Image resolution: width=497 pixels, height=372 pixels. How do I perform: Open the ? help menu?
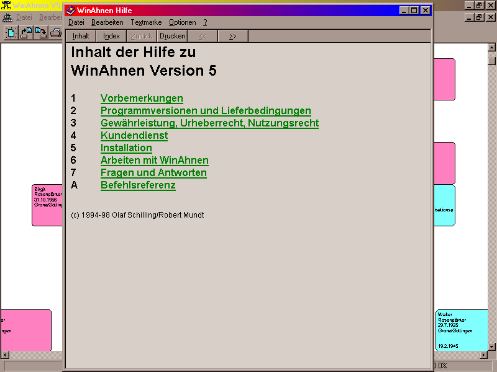205,22
